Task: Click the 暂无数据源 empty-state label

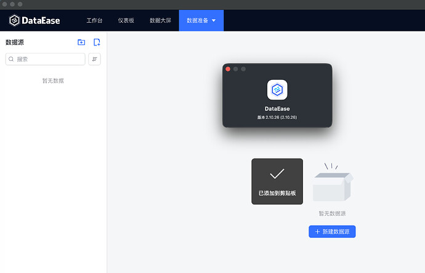Action: (332, 213)
